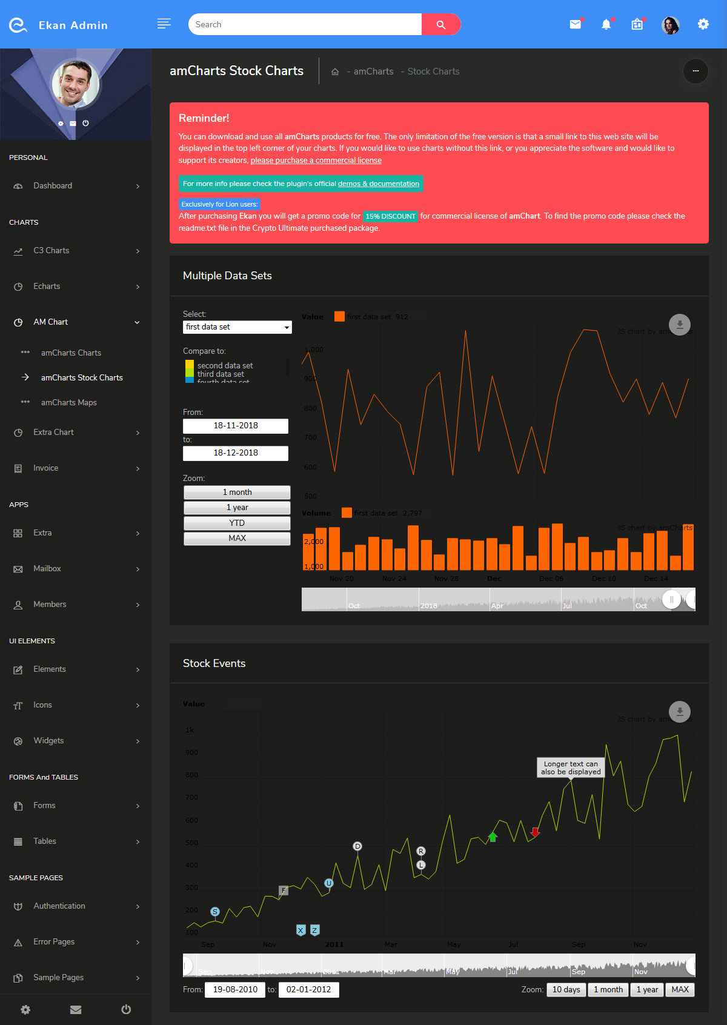Click the Ekan Admin logo icon

tap(18, 25)
